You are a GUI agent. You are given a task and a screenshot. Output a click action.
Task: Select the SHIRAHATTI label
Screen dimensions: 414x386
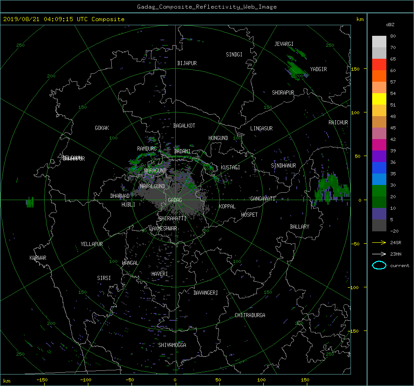point(172,218)
